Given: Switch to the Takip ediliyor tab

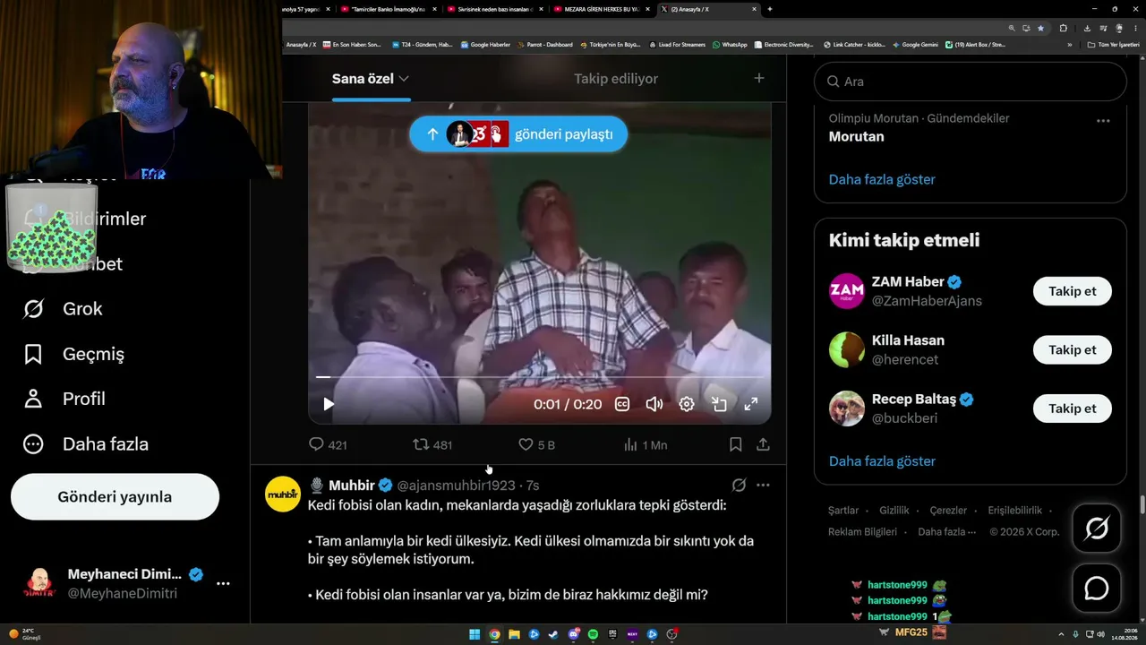Looking at the screenshot, I should point(616,79).
